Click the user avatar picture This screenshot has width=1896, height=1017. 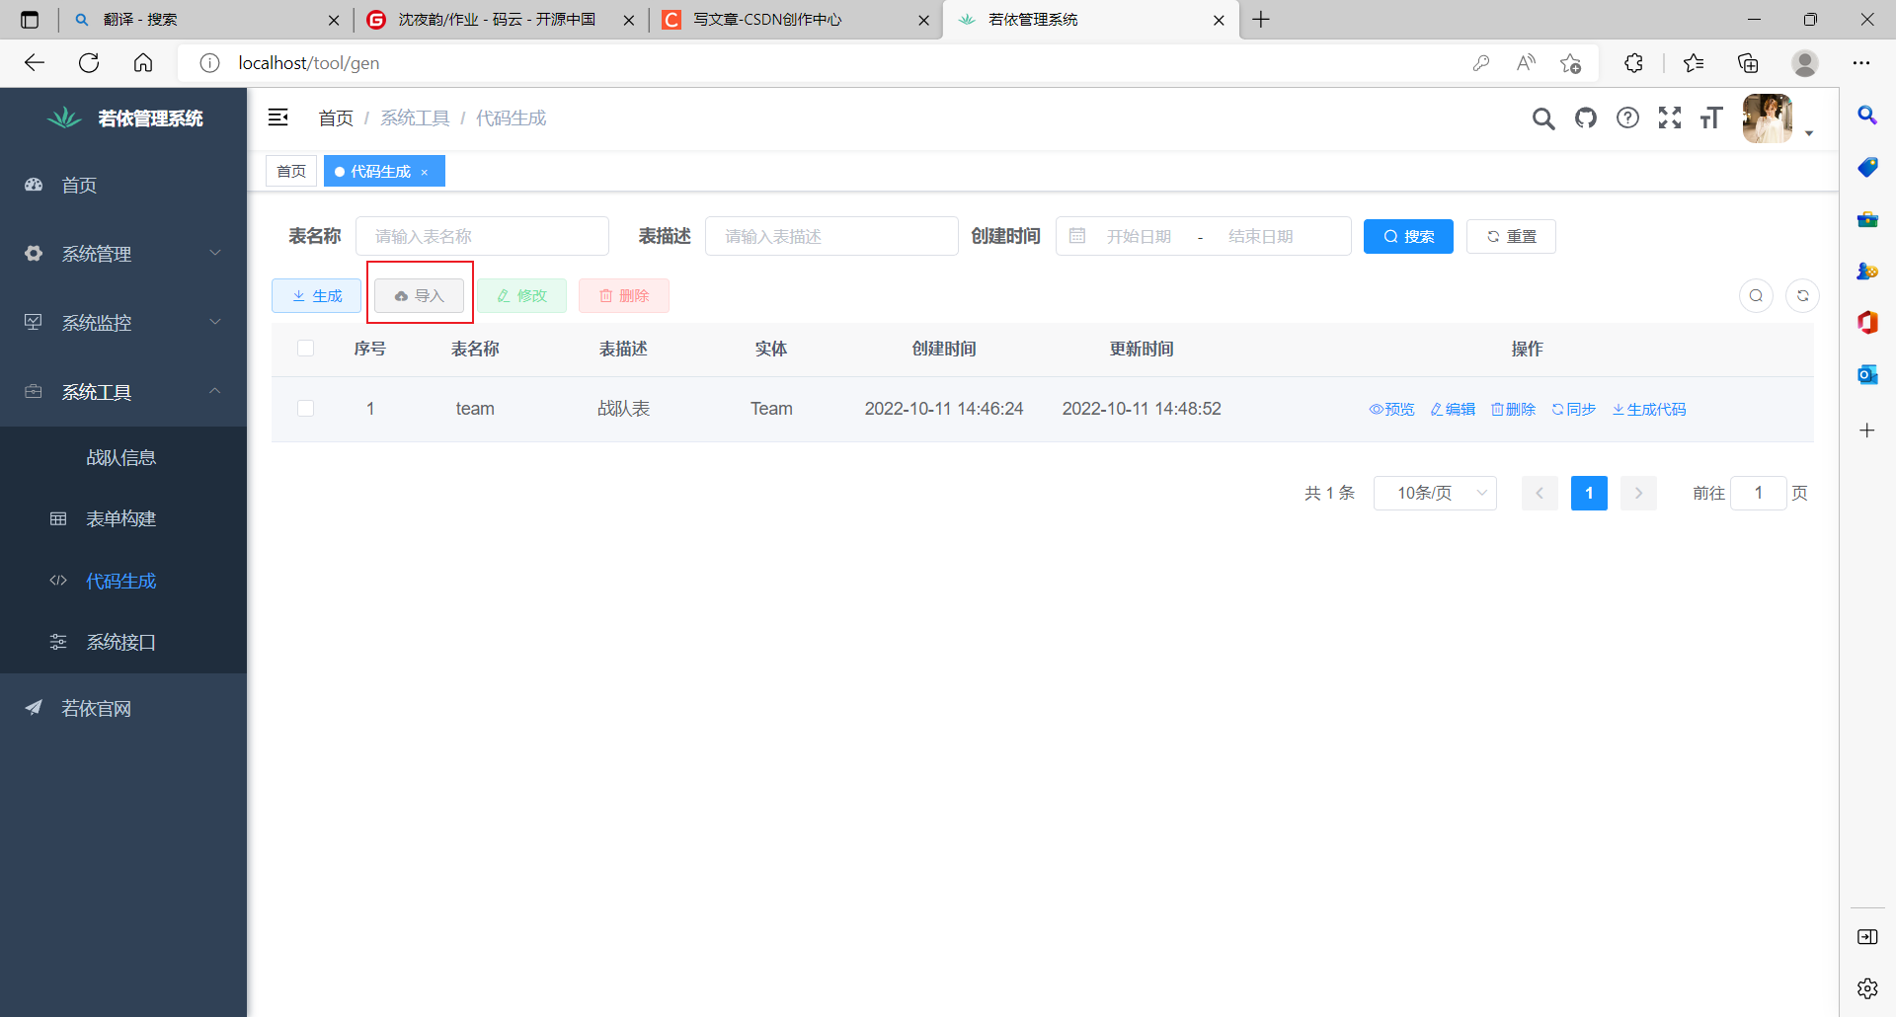pos(1768,118)
